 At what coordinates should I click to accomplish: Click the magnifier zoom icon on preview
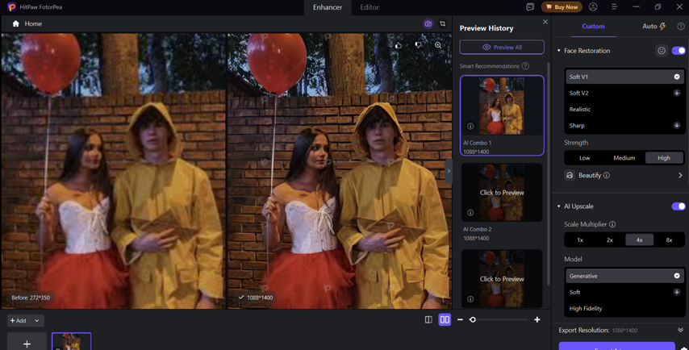click(x=438, y=45)
